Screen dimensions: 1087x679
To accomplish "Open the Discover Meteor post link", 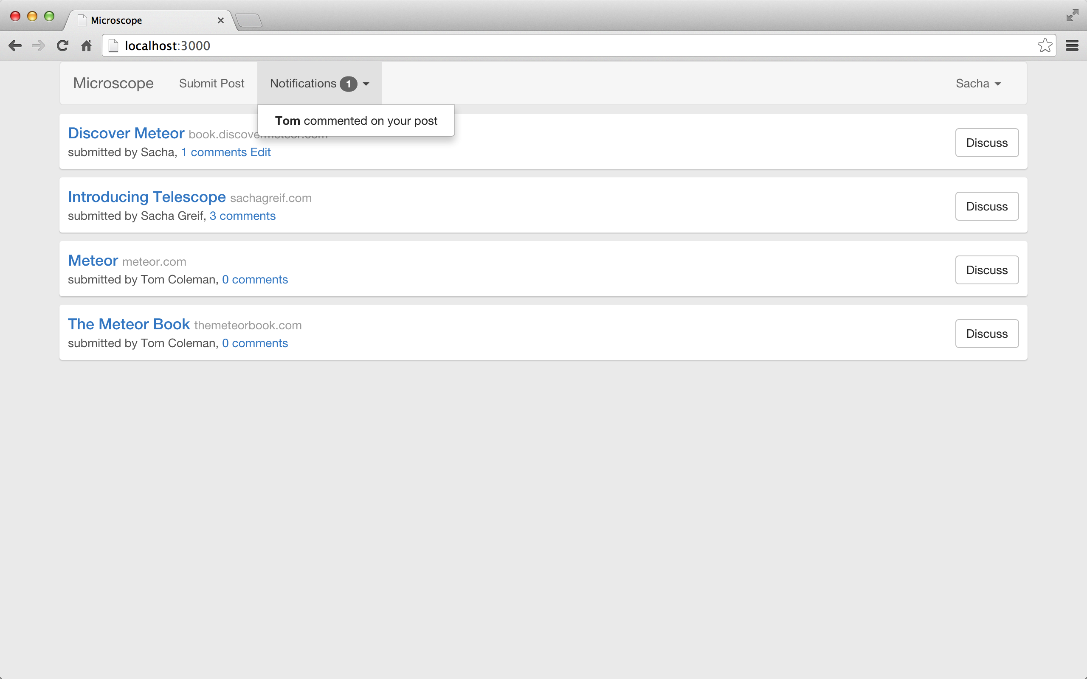I will pyautogui.click(x=126, y=133).
